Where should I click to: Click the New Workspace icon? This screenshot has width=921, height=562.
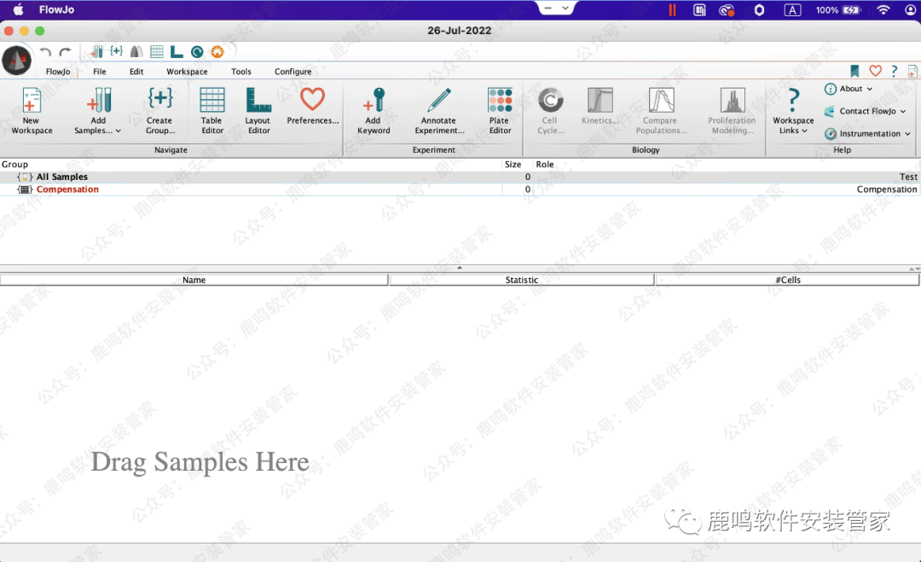click(32, 102)
